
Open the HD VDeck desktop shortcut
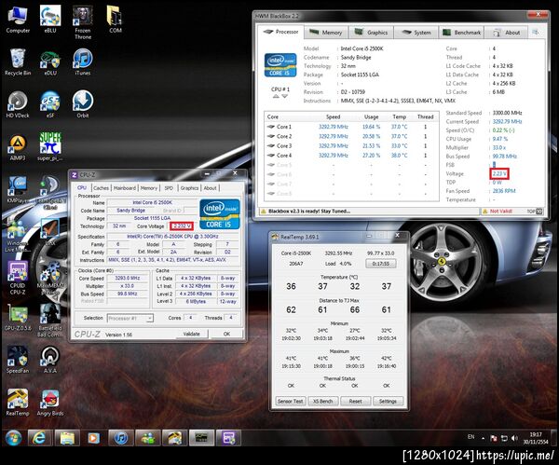point(18,104)
